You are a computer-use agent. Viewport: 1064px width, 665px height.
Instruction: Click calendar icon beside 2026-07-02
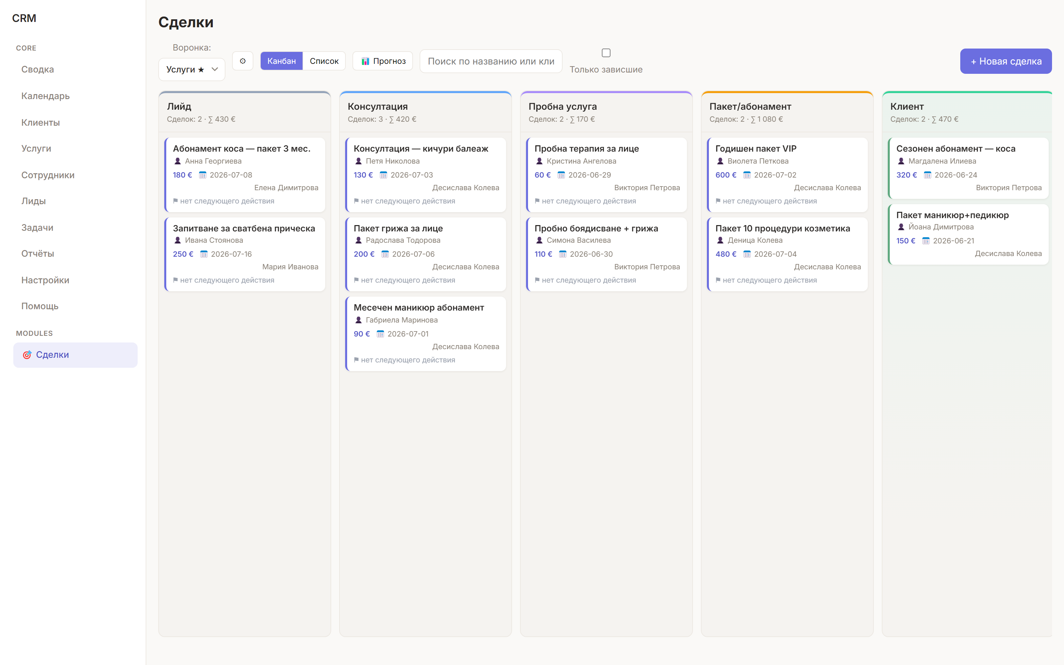point(747,175)
